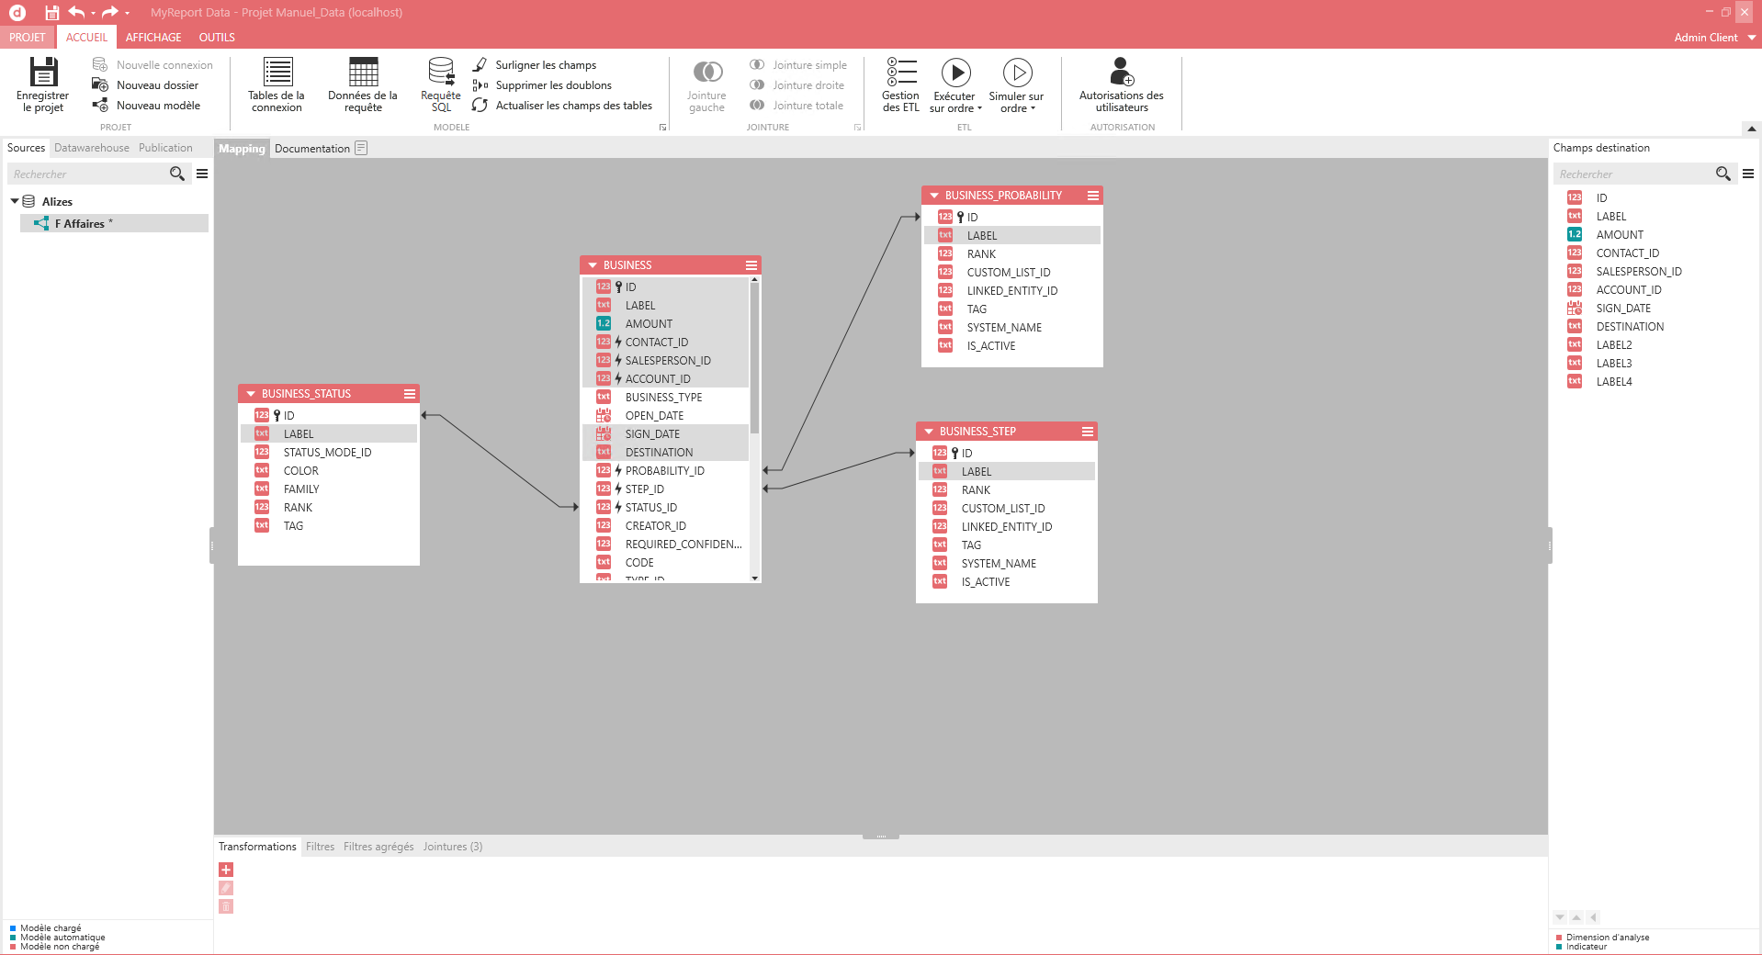Image resolution: width=1762 pixels, height=955 pixels.
Task: Click Surligner les champs
Action: (545, 65)
